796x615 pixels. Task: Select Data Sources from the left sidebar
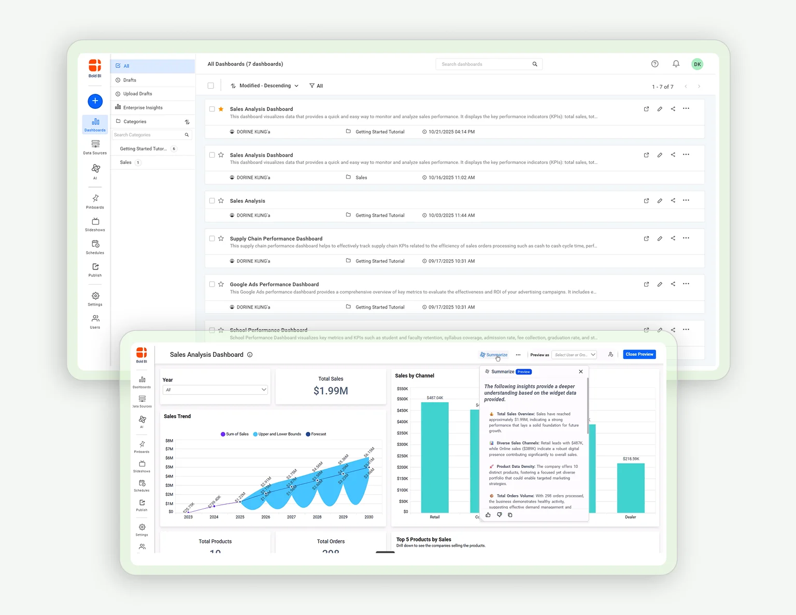[95, 147]
